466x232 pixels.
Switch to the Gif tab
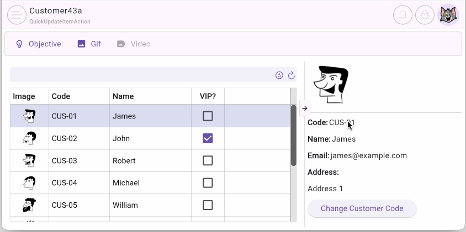click(x=89, y=44)
